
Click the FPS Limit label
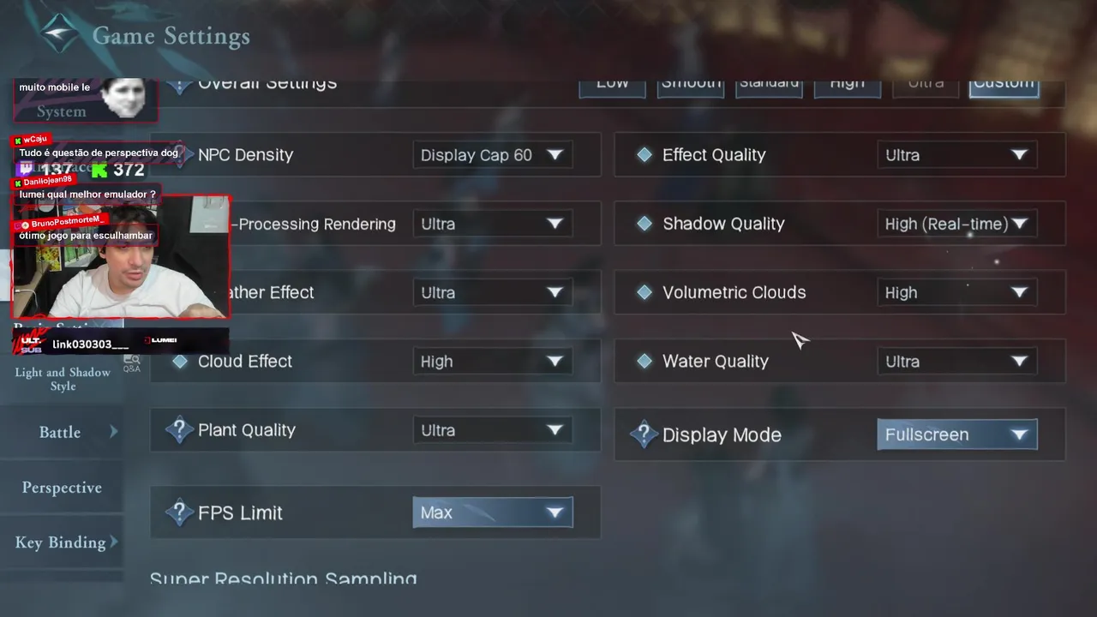pyautogui.click(x=240, y=512)
